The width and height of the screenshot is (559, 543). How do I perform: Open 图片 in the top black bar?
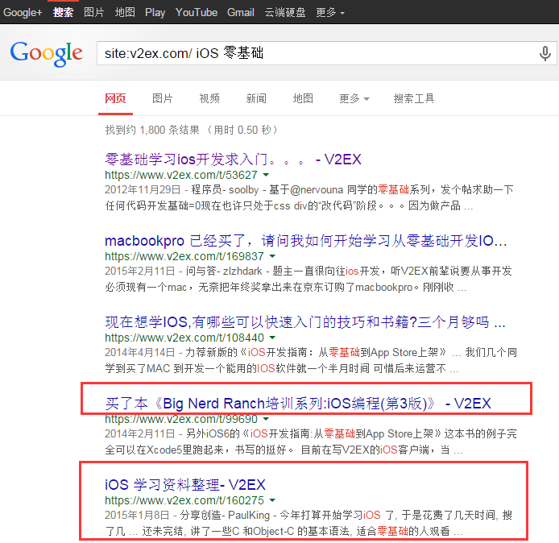click(94, 12)
